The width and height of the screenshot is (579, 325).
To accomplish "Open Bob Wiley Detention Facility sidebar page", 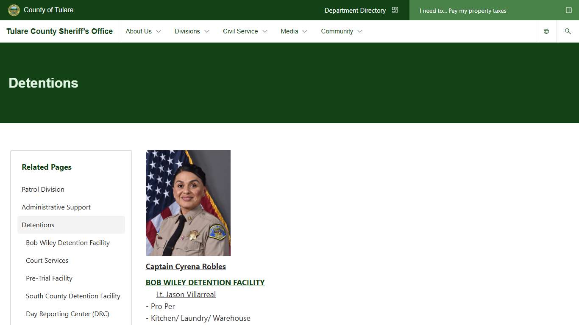I will click(68, 243).
